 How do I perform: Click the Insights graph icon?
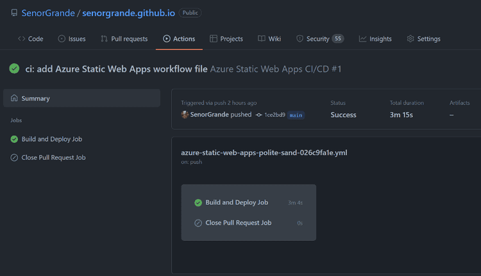point(362,38)
